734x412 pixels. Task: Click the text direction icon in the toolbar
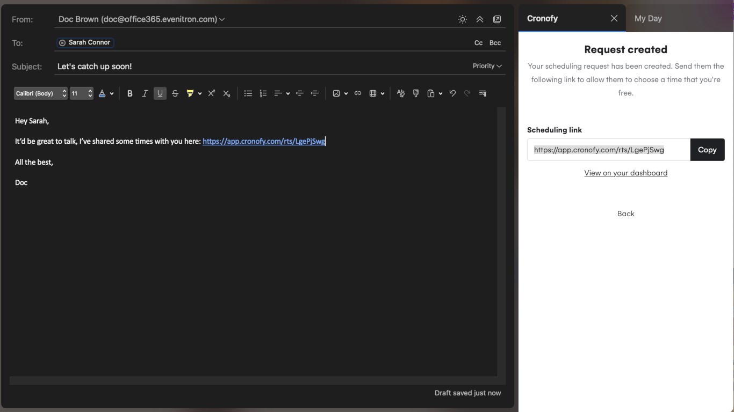483,93
